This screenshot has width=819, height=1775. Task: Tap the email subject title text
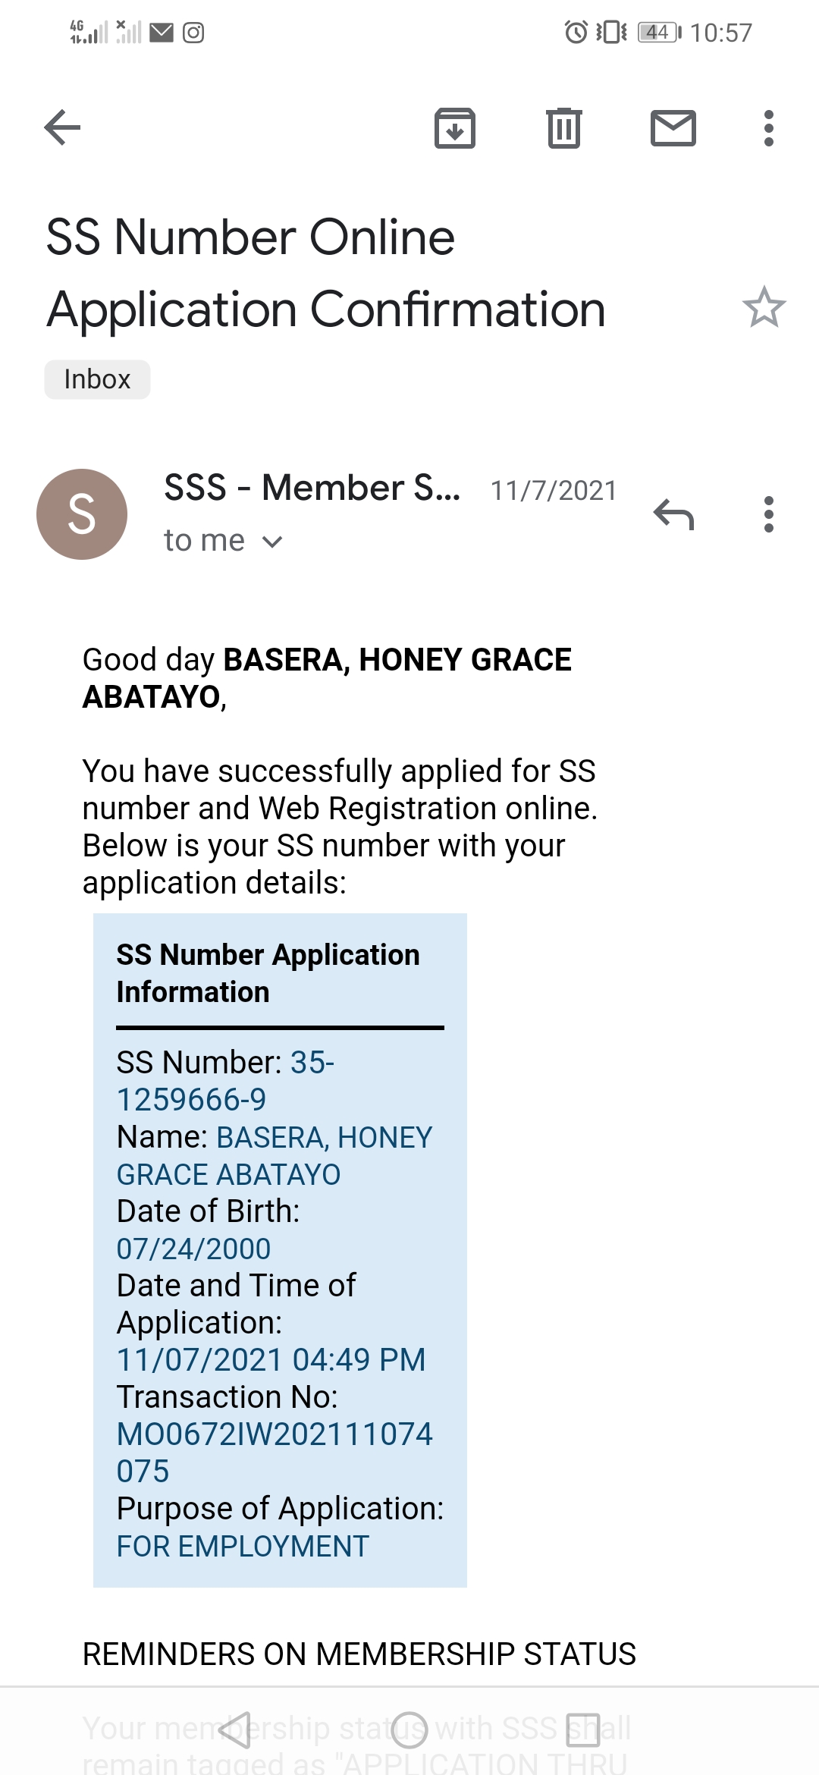[x=326, y=273]
